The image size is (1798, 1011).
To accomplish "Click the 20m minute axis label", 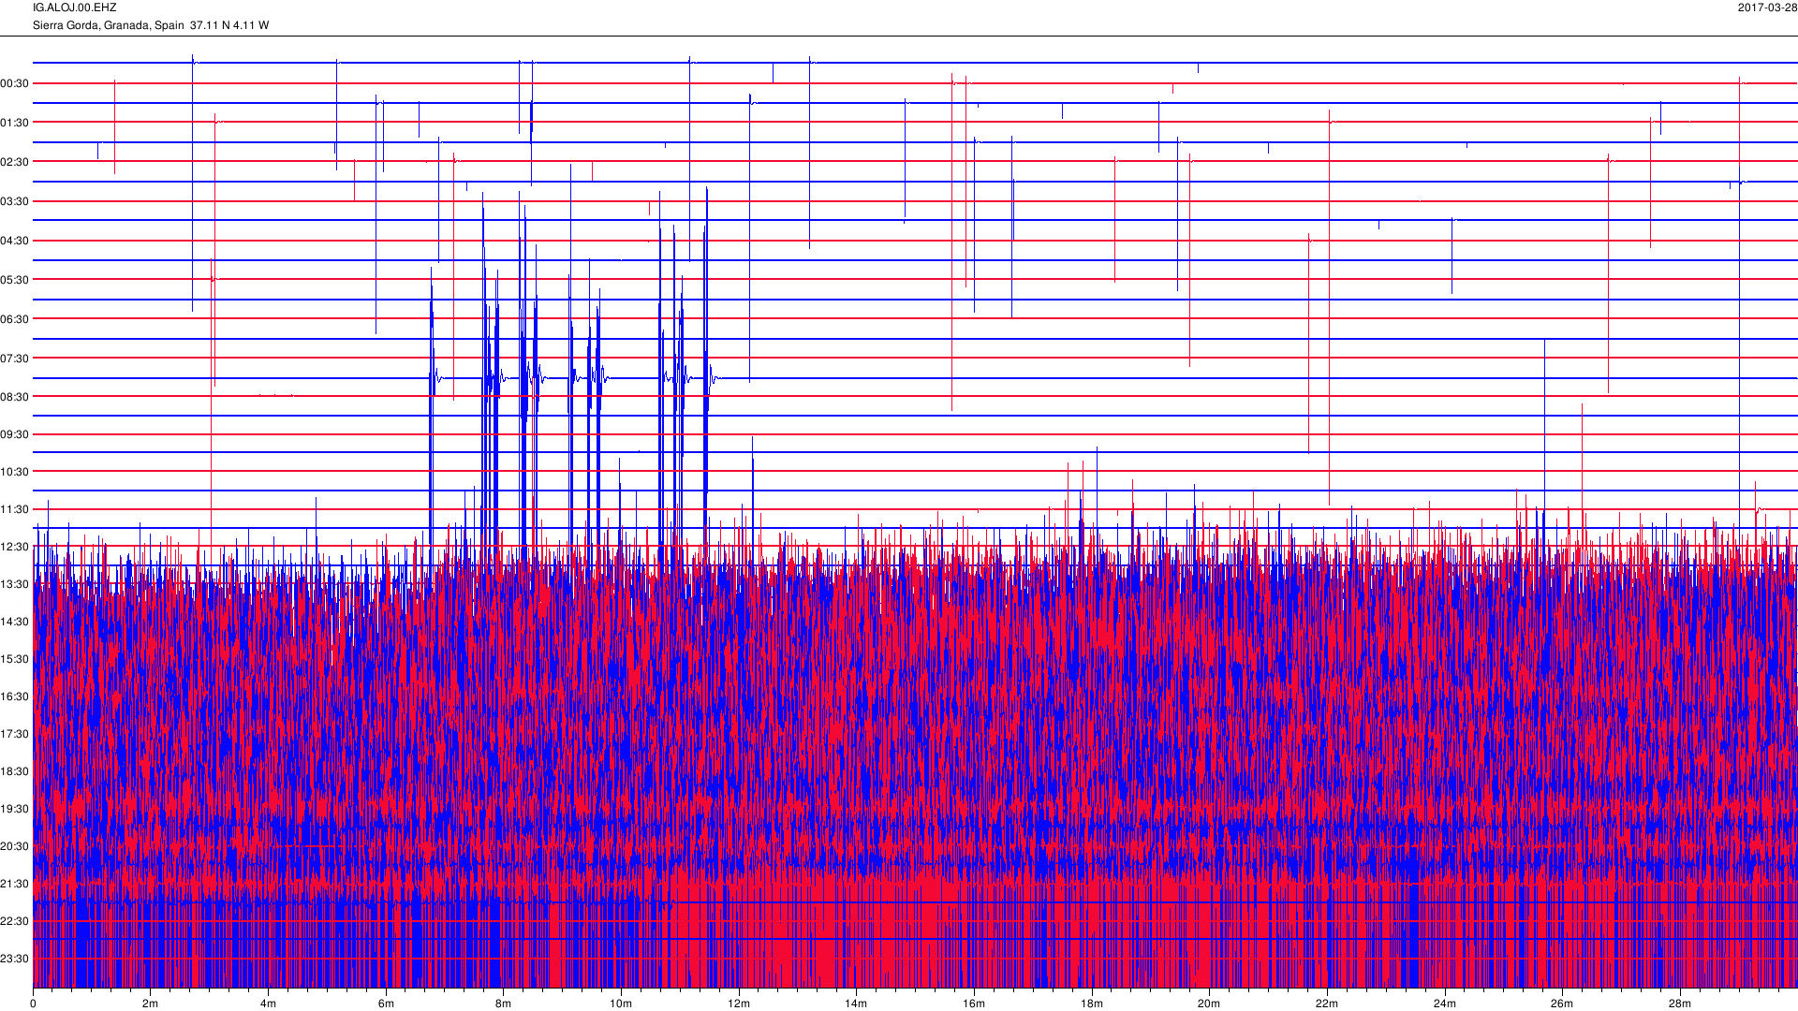I will 1209,1004.
